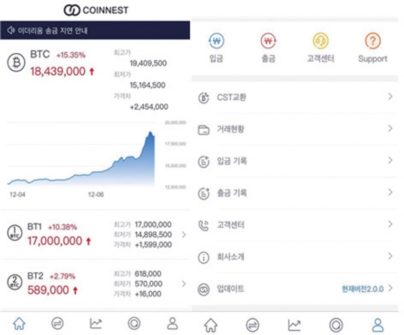The height and width of the screenshot is (335, 404).
Task: Tap the 업데이트 label
Action: pyautogui.click(x=230, y=289)
